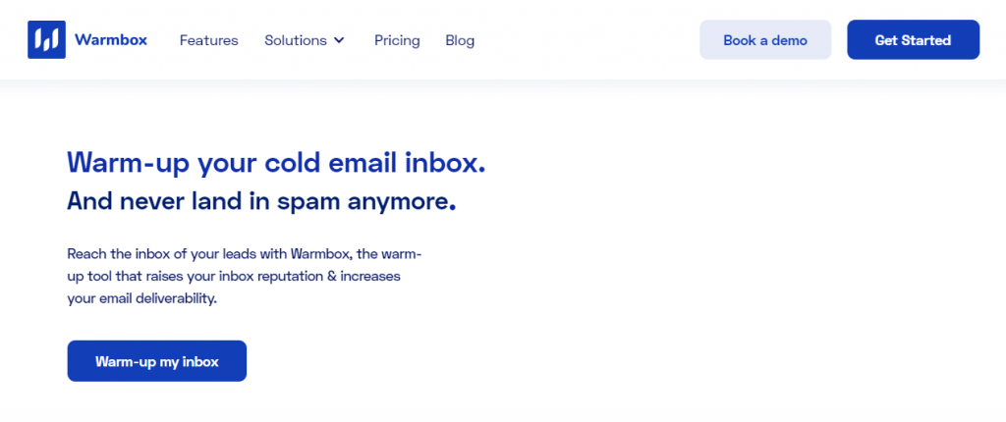
Task: Click the Book a demo button
Action: click(x=764, y=40)
